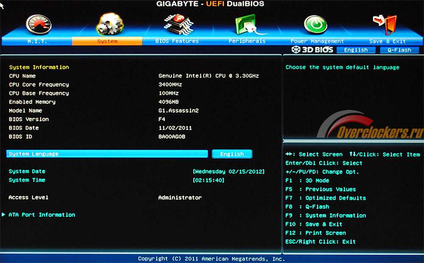Click the CPU Name value text
Image resolution: width=424 pixels, height=263 pixels.
209,76
